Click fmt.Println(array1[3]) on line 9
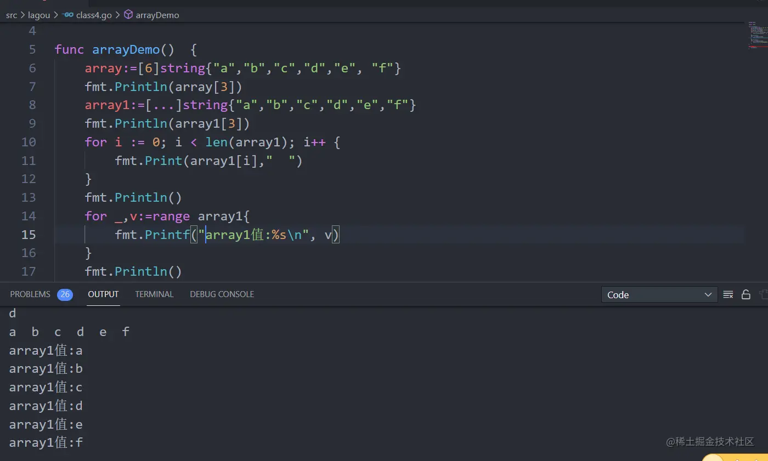 click(x=167, y=123)
